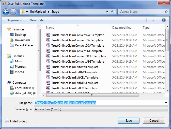Image resolution: width=171 pixels, height=129 pixels.
Task: Sort files by Date modified column
Action: (x=122, y=28)
